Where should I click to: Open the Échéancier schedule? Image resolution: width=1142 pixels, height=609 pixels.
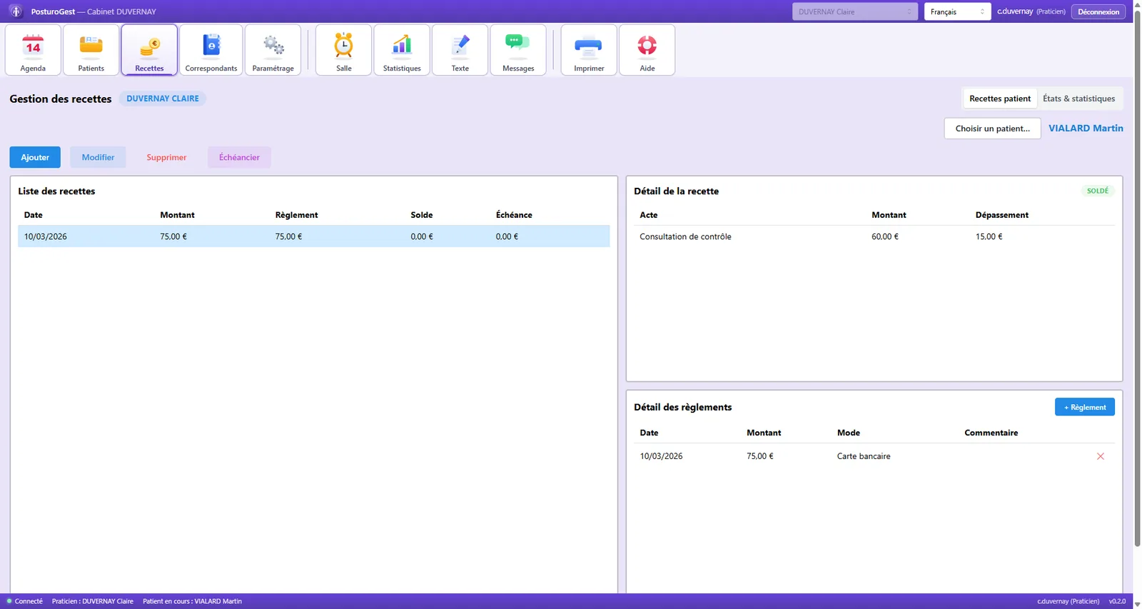[239, 157]
